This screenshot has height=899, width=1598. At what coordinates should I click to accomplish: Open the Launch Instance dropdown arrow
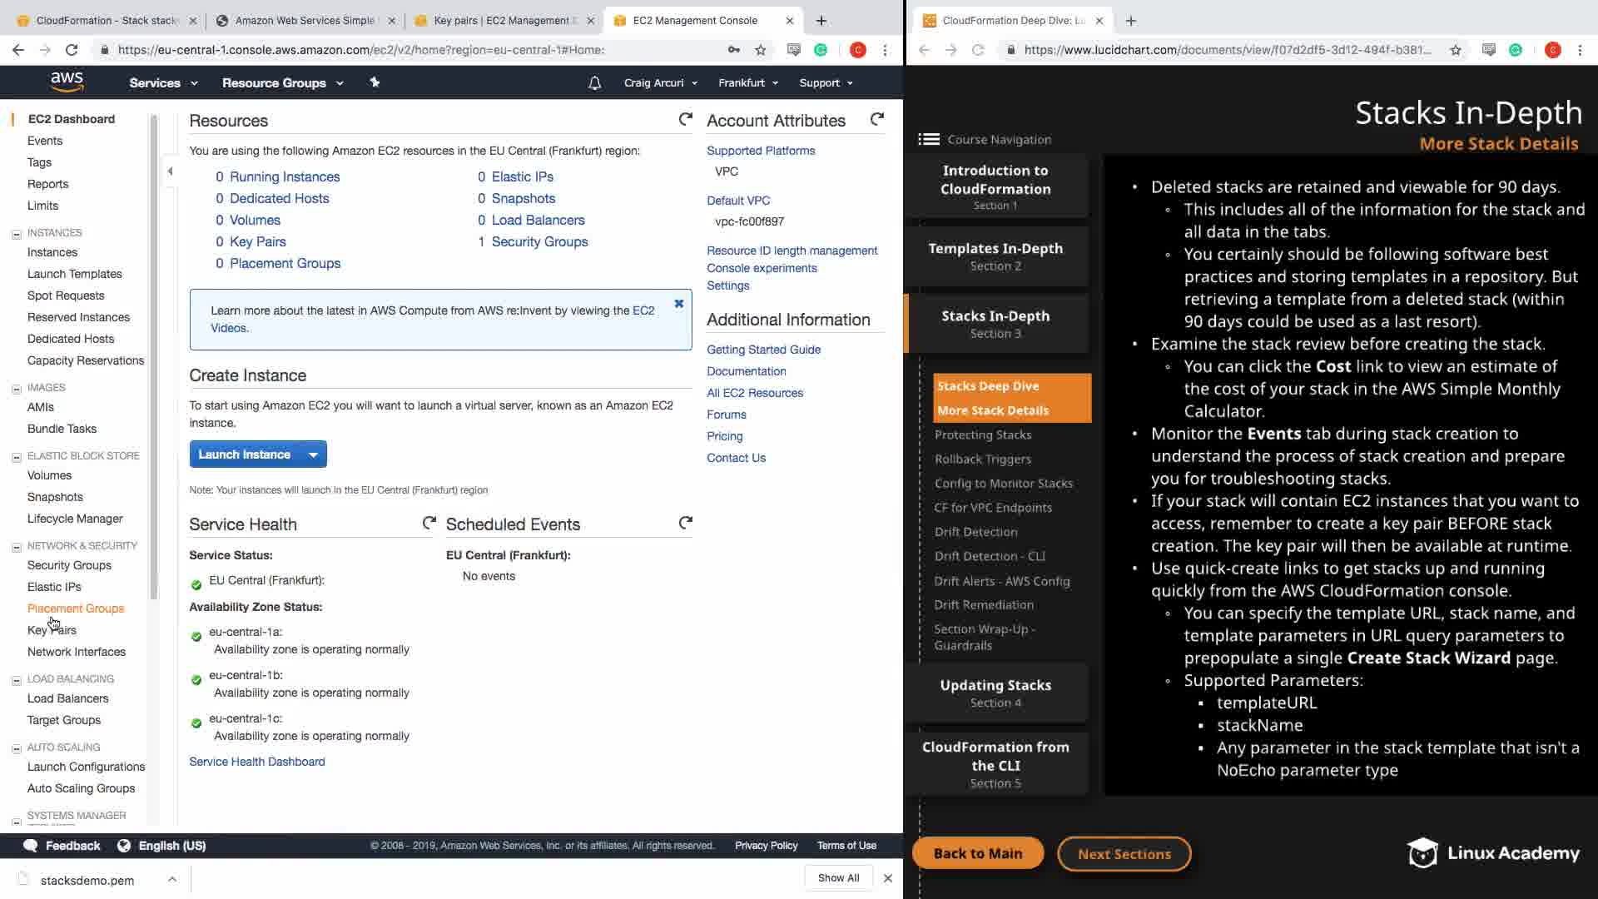tap(313, 454)
